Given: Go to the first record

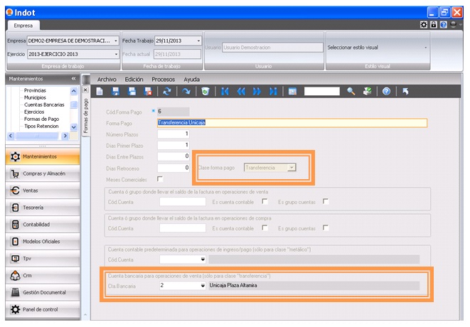Looking at the screenshot, I should (x=225, y=92).
